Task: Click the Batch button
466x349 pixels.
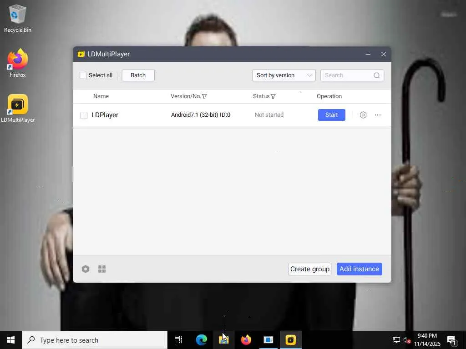Action: [138, 75]
